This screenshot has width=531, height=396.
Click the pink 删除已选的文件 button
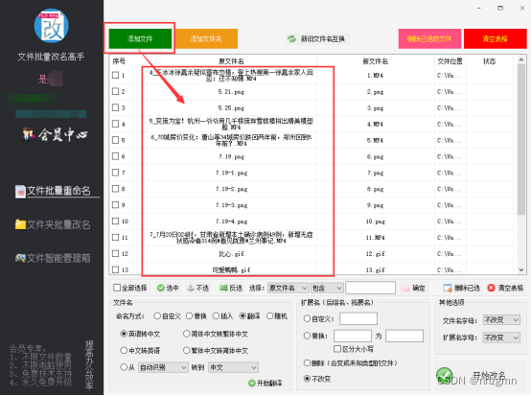point(429,38)
